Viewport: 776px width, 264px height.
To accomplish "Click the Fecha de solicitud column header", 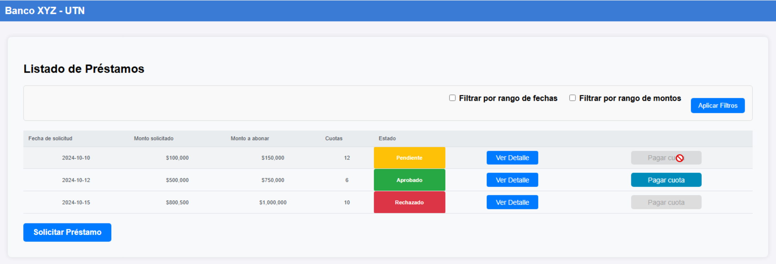I will 50,138.
